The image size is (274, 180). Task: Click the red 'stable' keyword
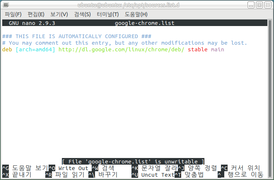pos(198,49)
